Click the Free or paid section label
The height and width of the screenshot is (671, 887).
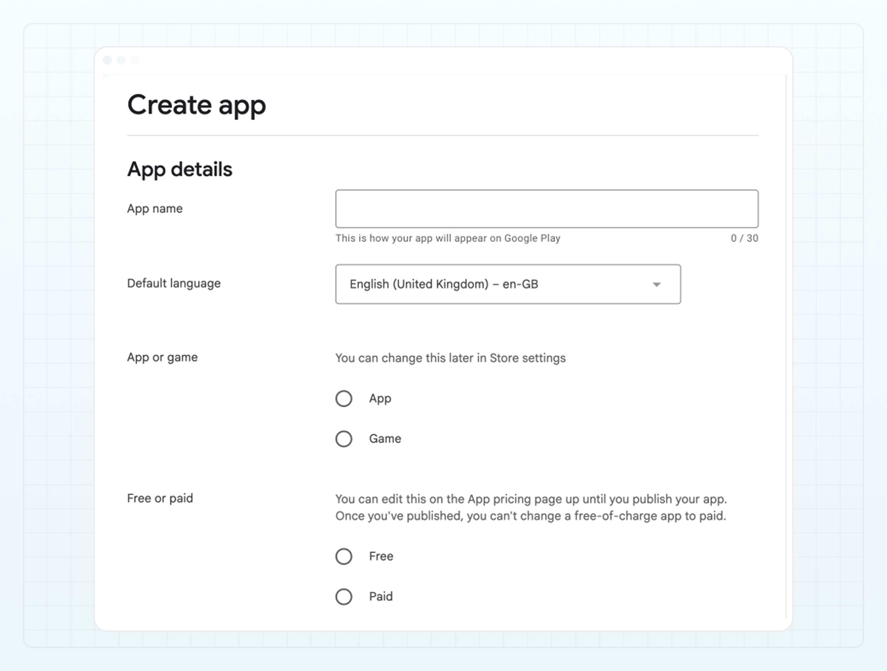tap(160, 498)
